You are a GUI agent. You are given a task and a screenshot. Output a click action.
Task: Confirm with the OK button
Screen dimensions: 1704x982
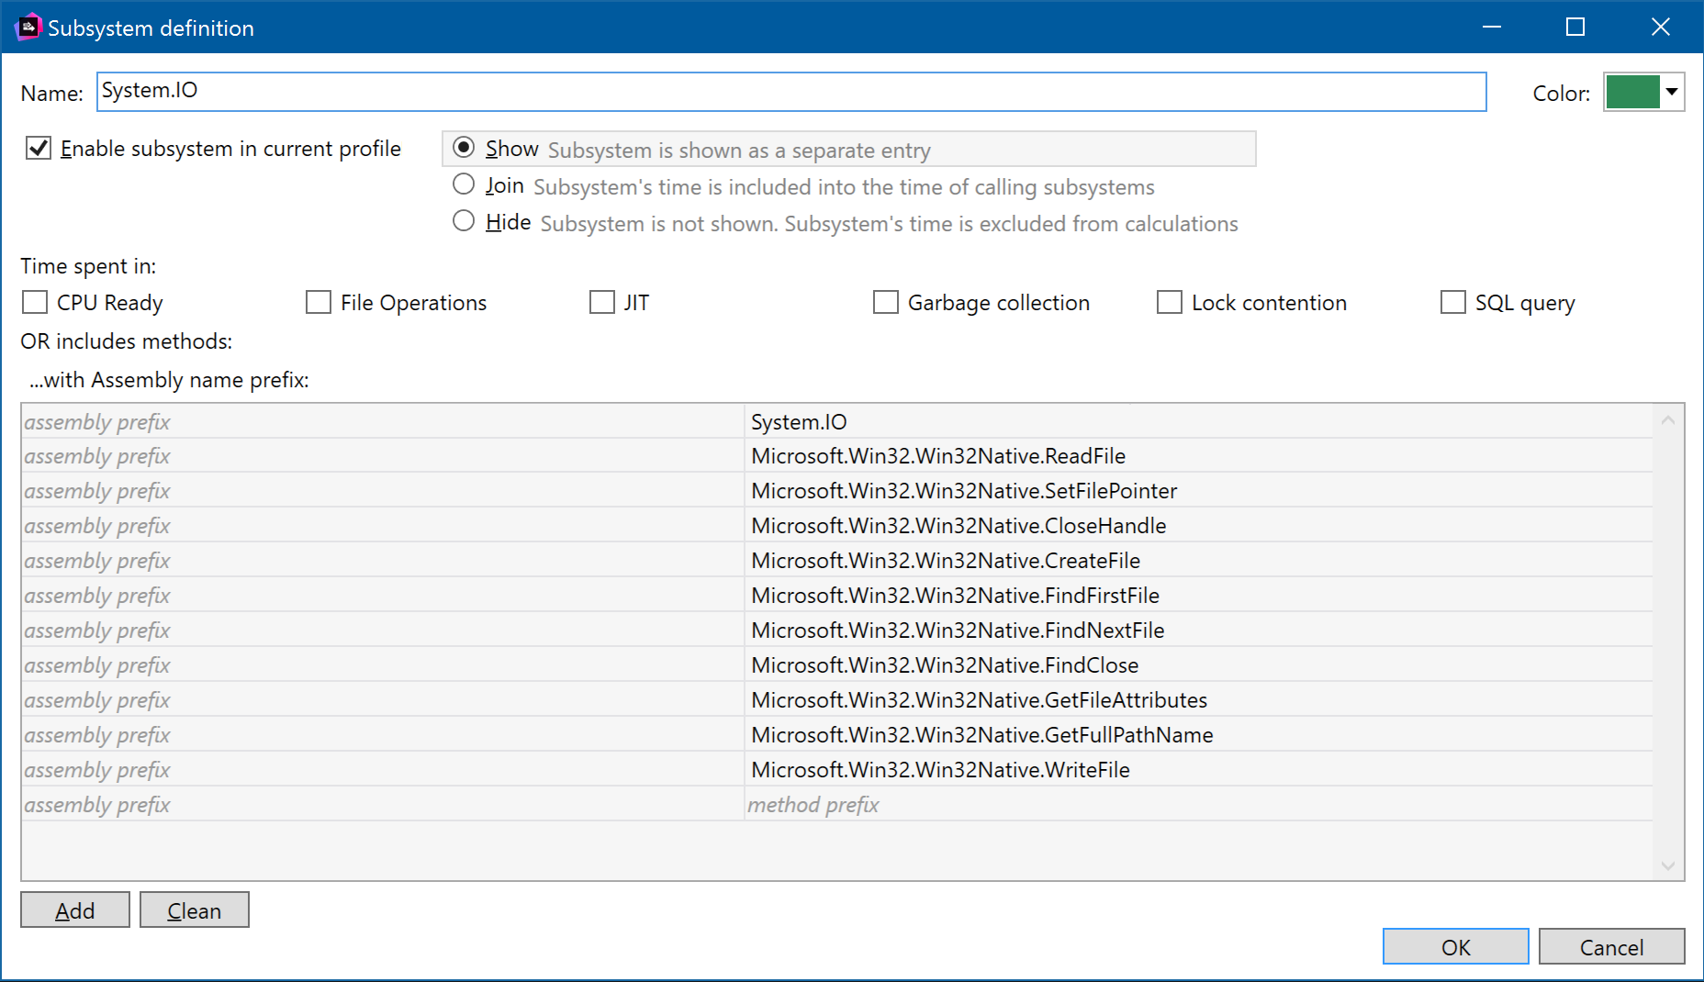click(x=1456, y=946)
